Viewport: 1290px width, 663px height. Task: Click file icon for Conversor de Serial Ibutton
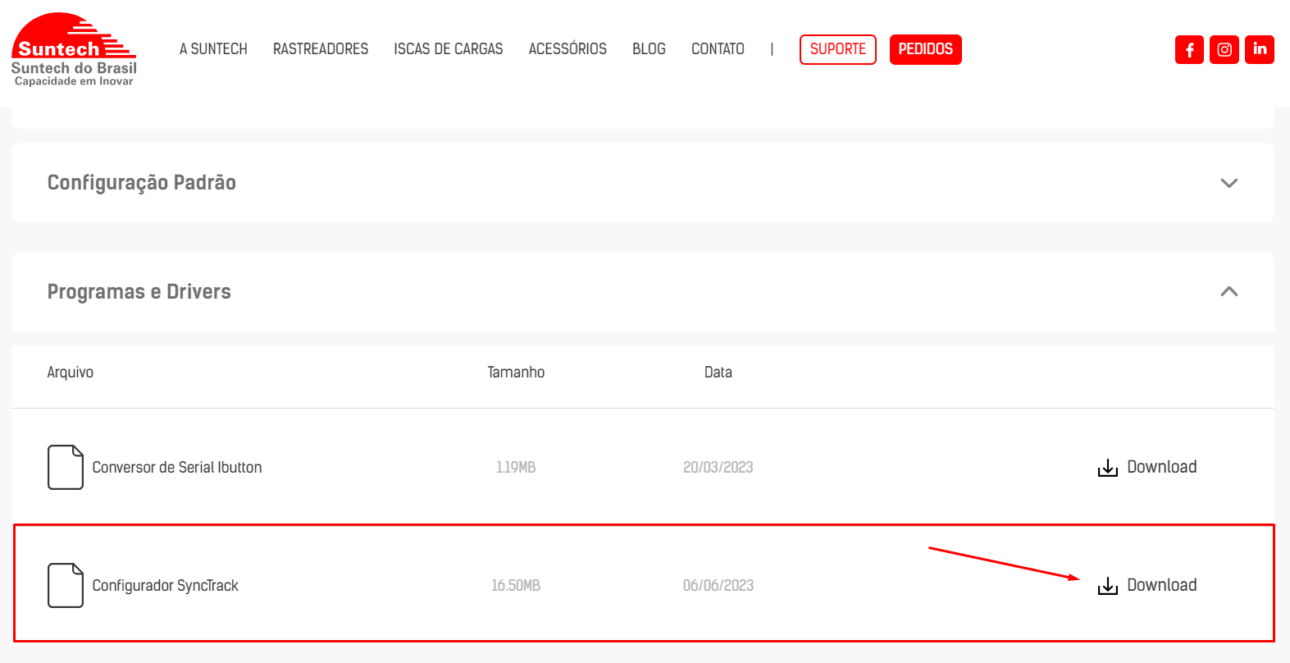pyautogui.click(x=66, y=467)
